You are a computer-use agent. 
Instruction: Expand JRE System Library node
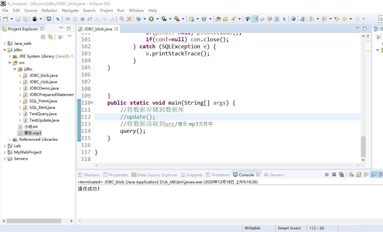click(x=10, y=56)
